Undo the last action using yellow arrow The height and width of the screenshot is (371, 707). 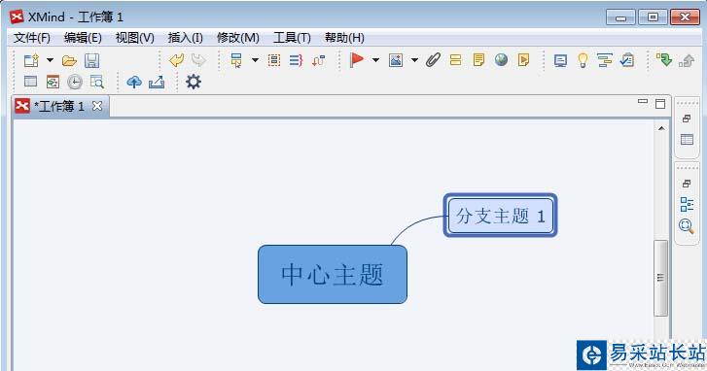176,60
